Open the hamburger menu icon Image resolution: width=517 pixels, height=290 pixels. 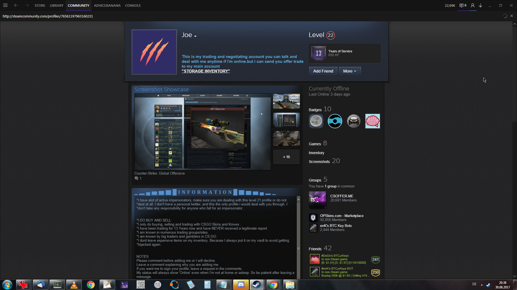(x=5, y=5)
